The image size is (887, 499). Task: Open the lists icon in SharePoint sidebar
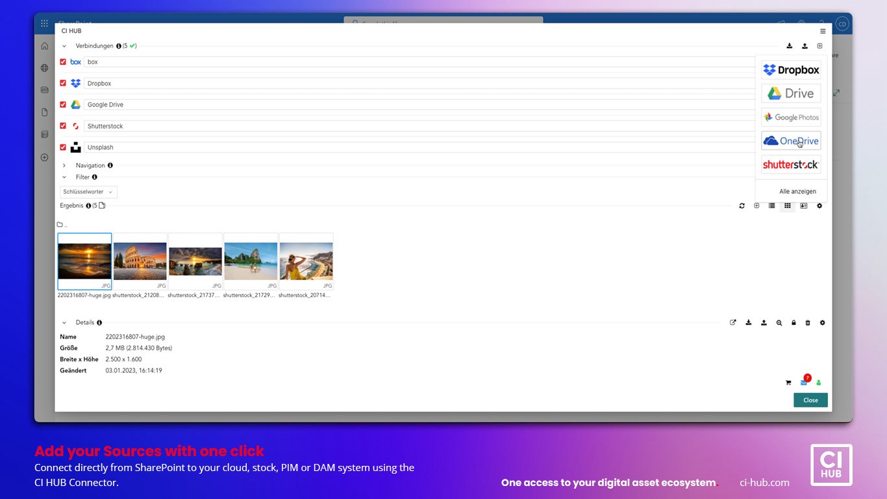tap(45, 134)
